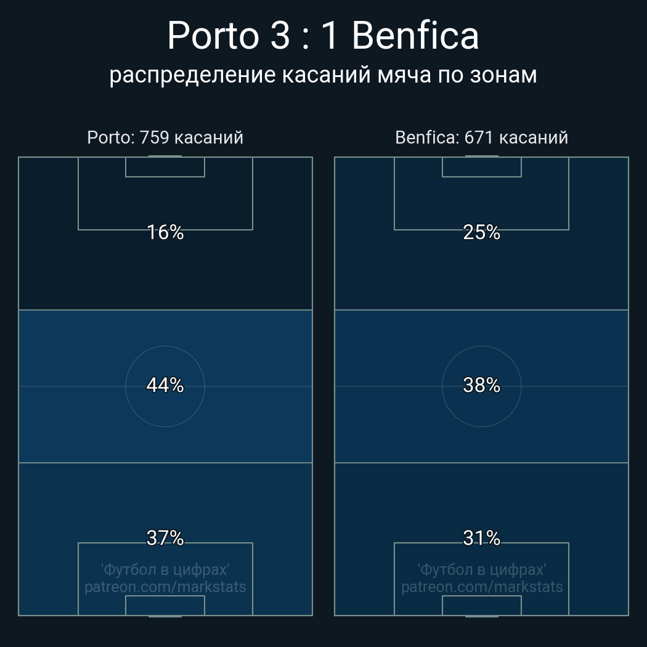Click the "Porto 3 : 1 Benfica" title
Viewport: 647px width, 647px height.
coord(323,36)
